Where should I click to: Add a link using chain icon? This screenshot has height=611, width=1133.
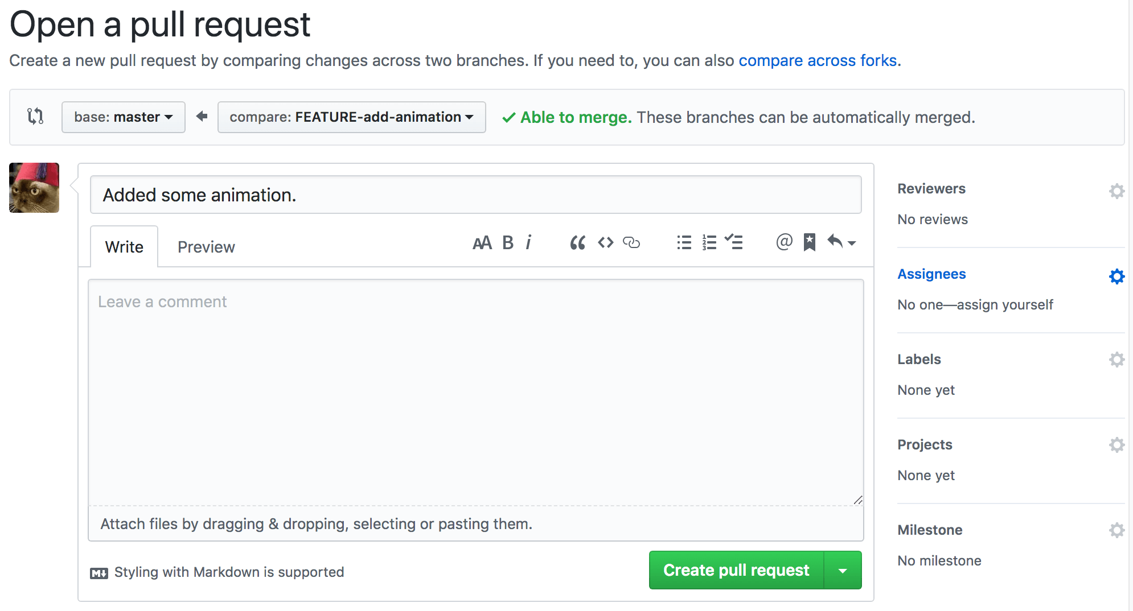point(631,243)
